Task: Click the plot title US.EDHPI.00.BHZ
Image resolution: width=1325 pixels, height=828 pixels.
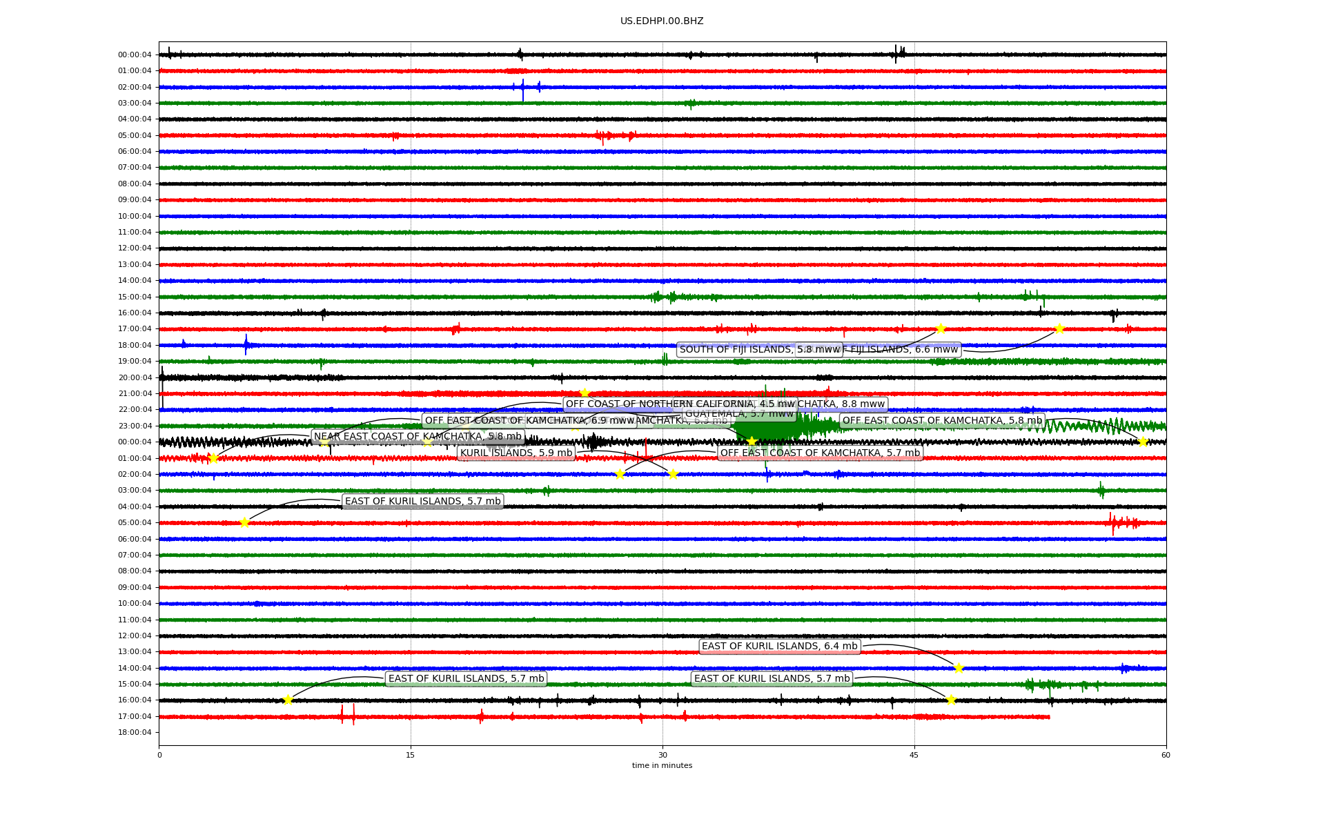Action: [662, 21]
